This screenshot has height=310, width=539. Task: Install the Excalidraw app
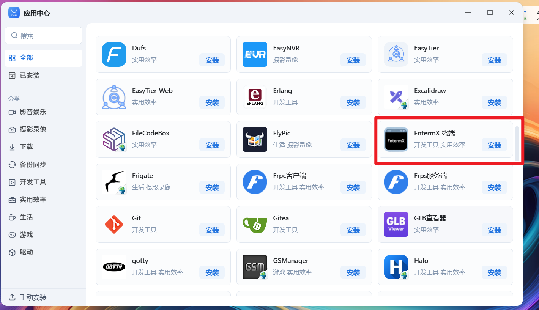[494, 102]
